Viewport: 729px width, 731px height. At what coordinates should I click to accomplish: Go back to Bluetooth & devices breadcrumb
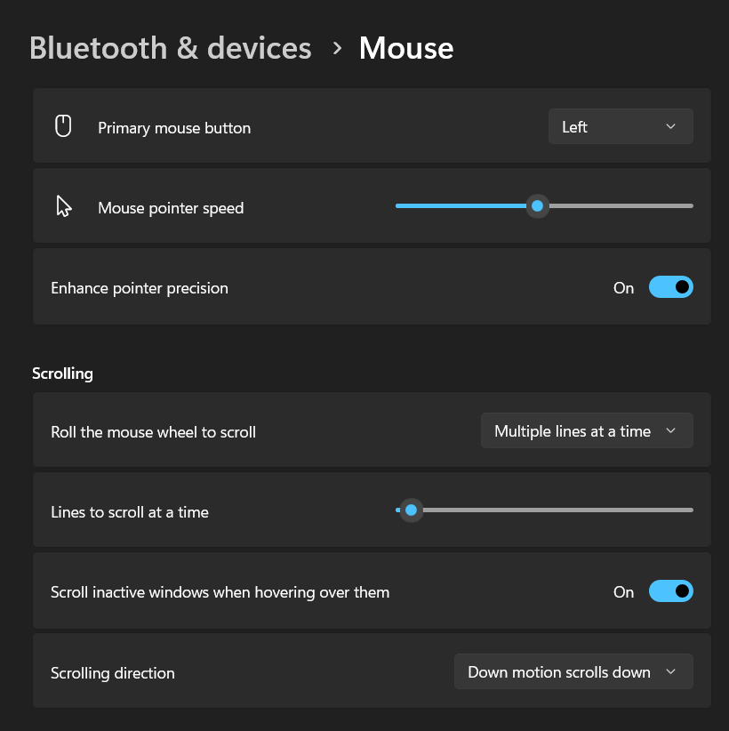tap(171, 48)
